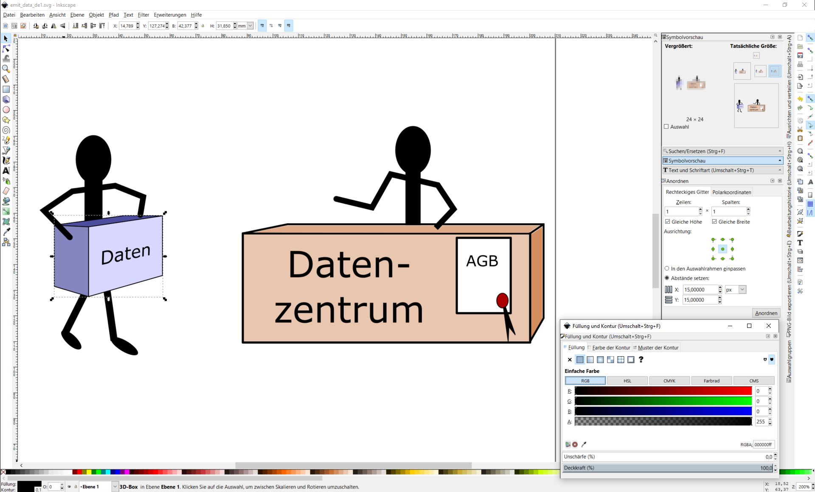The height and width of the screenshot is (492, 815).
Task: Select the Node edit tool
Action: [x=6, y=49]
